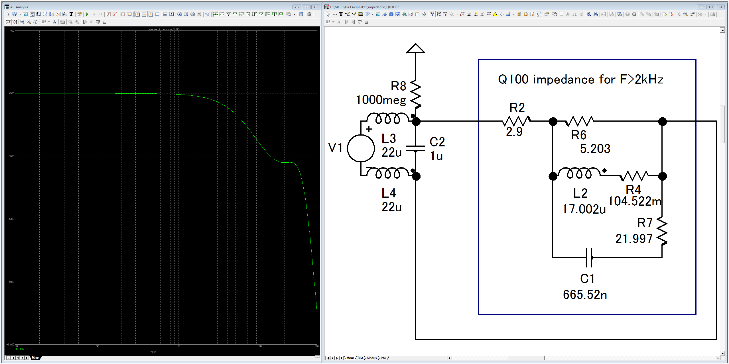Open the blue grid dropdown arrow in schematic toolbar
Image resolution: width=729 pixels, height=364 pixels.
tap(514, 14)
